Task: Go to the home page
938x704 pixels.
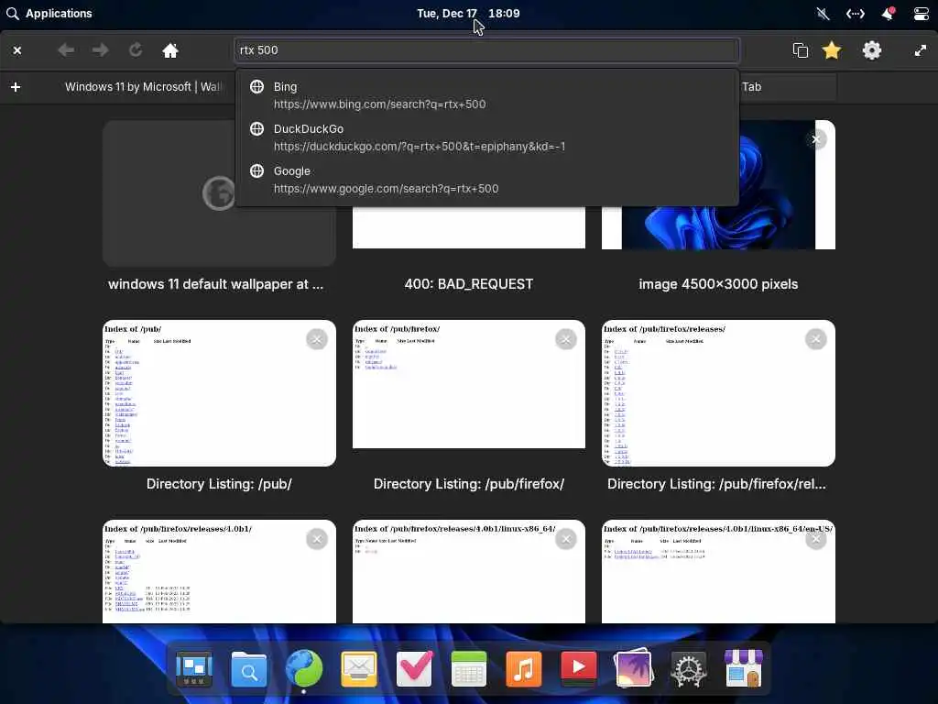Action: [170, 50]
